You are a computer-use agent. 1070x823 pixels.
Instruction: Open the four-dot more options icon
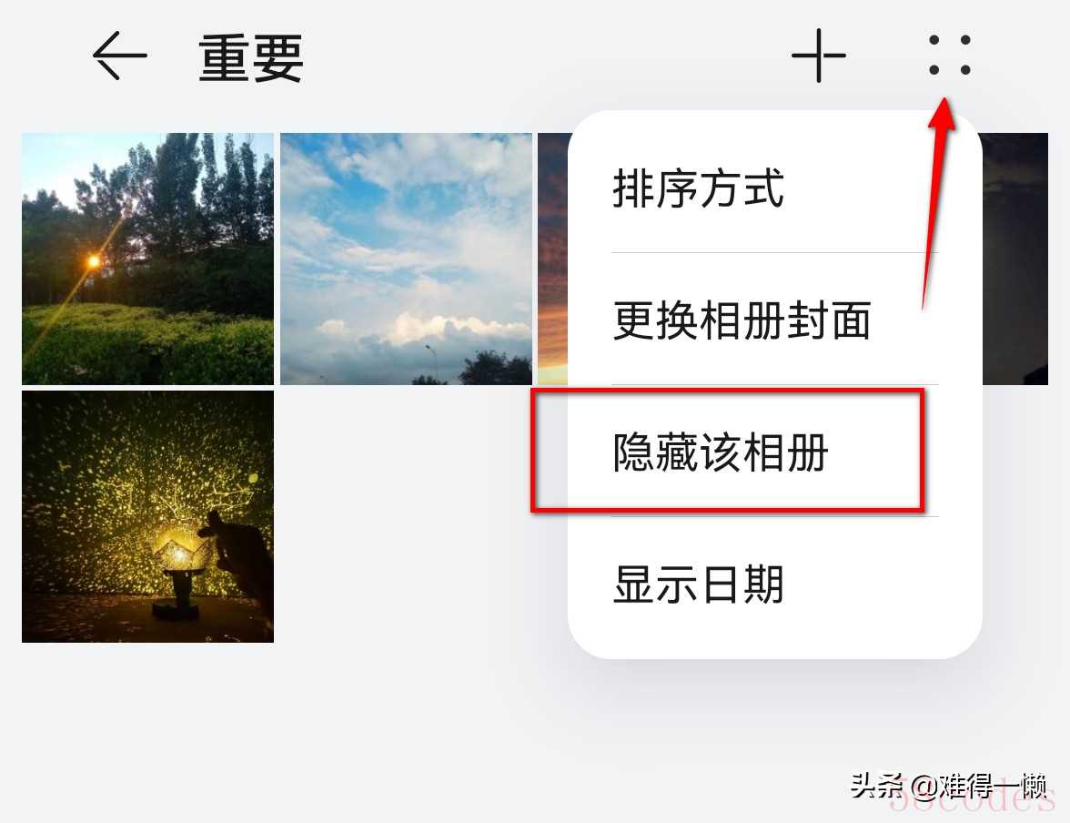tap(950, 55)
